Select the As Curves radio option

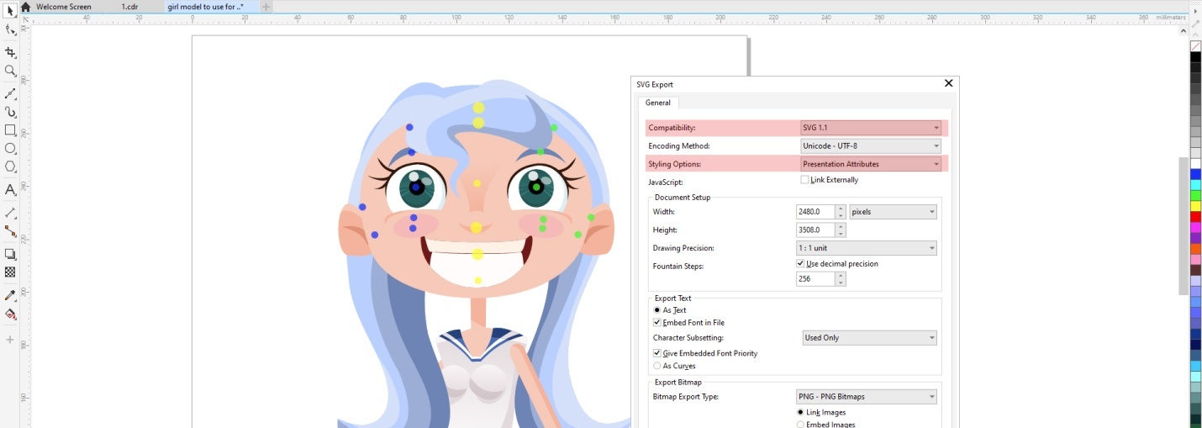[x=657, y=366]
